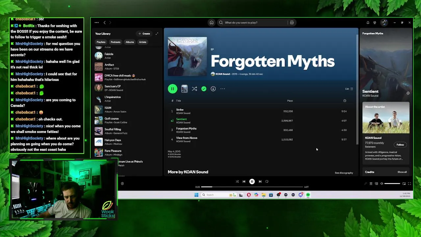Image resolution: width=421 pixels, height=237 pixels.
Task: Sort tracks by duration clock icon
Action: pos(345,101)
